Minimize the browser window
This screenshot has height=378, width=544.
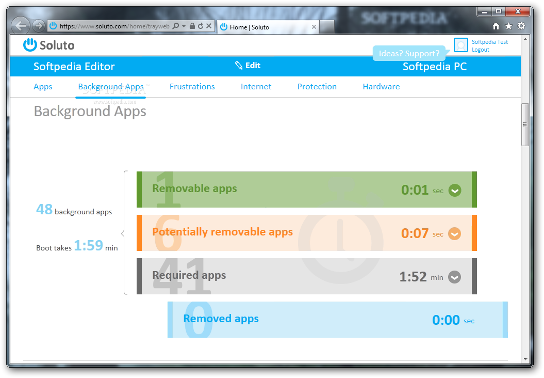(x=485, y=12)
